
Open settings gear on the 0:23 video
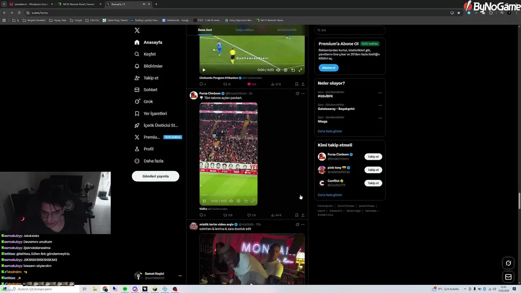coord(285,70)
